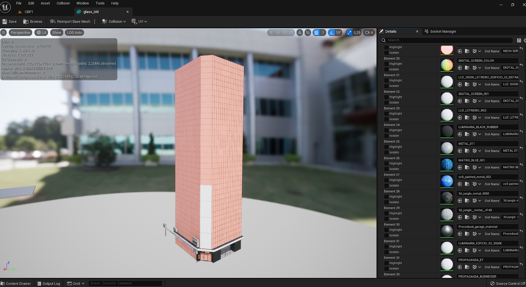The height and width of the screenshot is (287, 526).
Task: Reset Element 25 material to default
Action: click(x=521, y=148)
